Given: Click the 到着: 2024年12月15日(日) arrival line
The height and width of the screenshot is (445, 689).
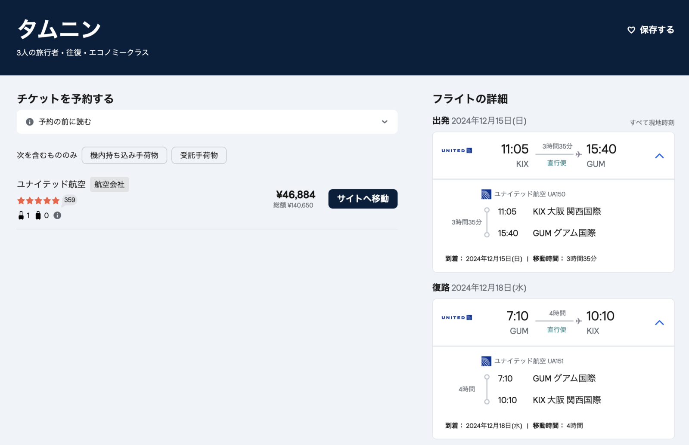Looking at the screenshot, I should pyautogui.click(x=484, y=258).
